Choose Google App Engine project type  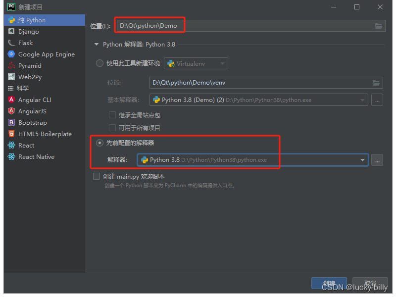47,54
